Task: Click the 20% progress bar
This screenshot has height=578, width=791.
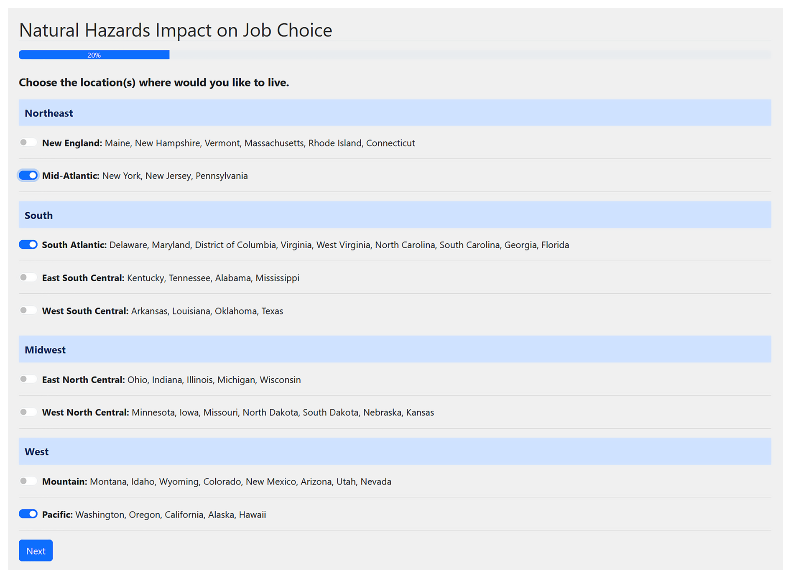Action: click(x=94, y=55)
